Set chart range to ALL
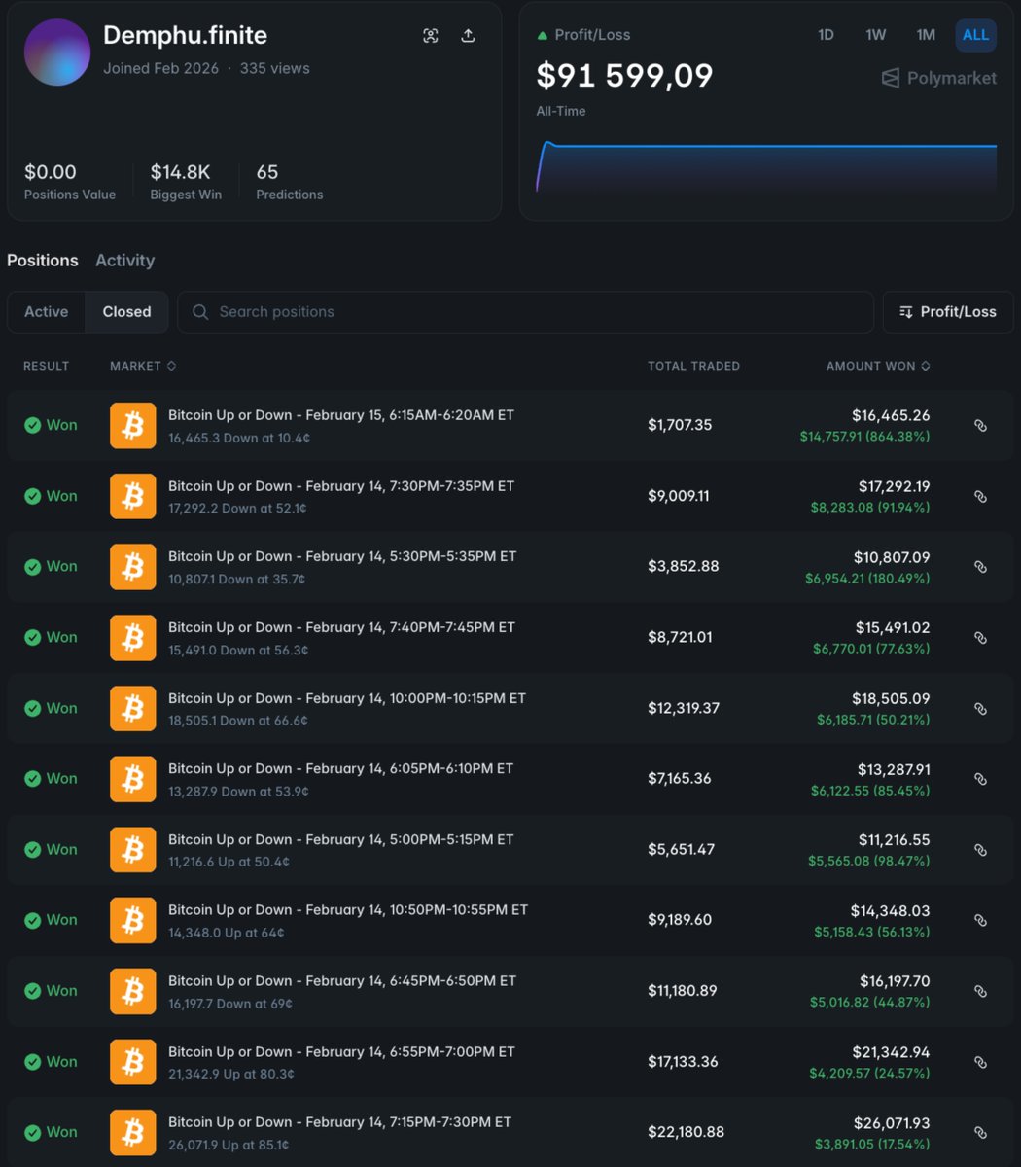 [x=975, y=35]
